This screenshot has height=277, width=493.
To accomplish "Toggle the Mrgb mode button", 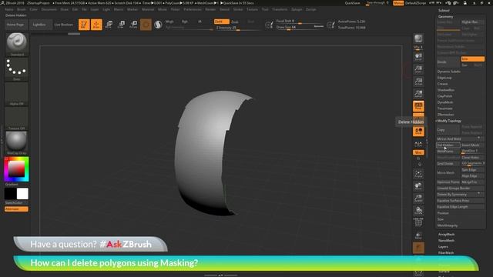I will point(169,22).
